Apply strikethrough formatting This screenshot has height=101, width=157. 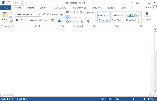click(x=32, y=20)
